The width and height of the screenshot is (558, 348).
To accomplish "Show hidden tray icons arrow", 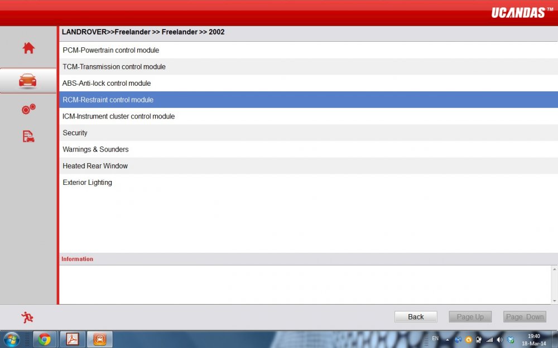I will click(448, 340).
